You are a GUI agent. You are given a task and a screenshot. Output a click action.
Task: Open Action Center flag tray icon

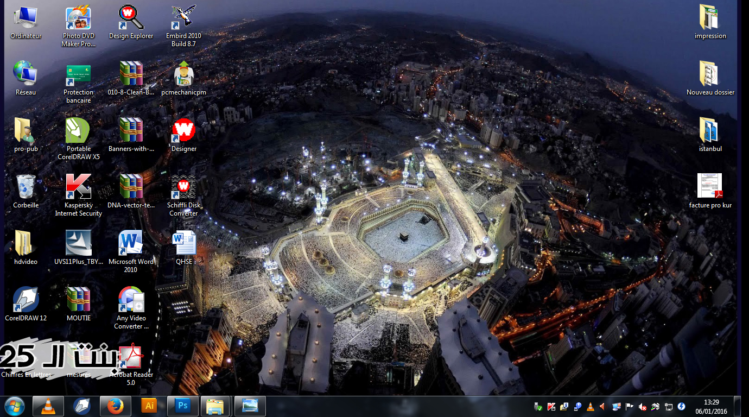[x=630, y=407]
